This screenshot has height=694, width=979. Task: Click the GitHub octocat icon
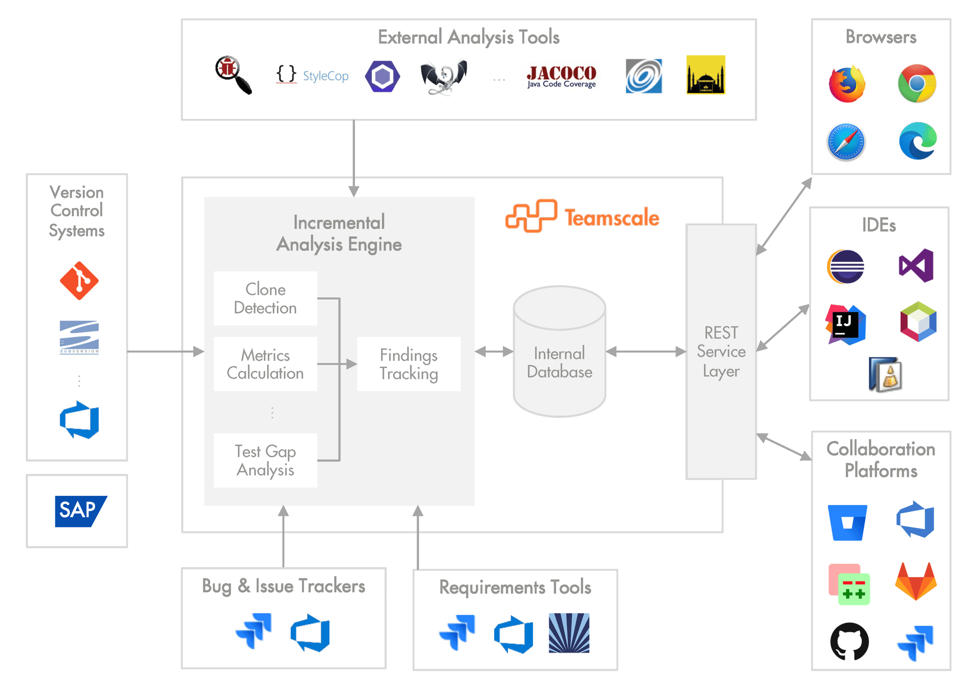click(x=850, y=641)
